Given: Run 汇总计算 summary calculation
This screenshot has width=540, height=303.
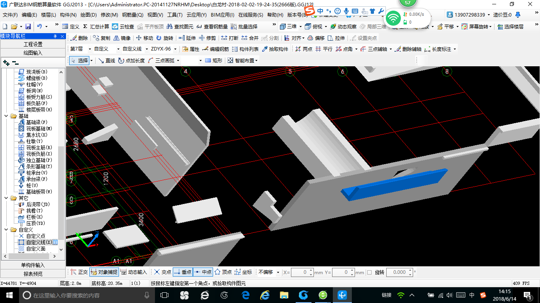Looking at the screenshot, I should (96, 26).
